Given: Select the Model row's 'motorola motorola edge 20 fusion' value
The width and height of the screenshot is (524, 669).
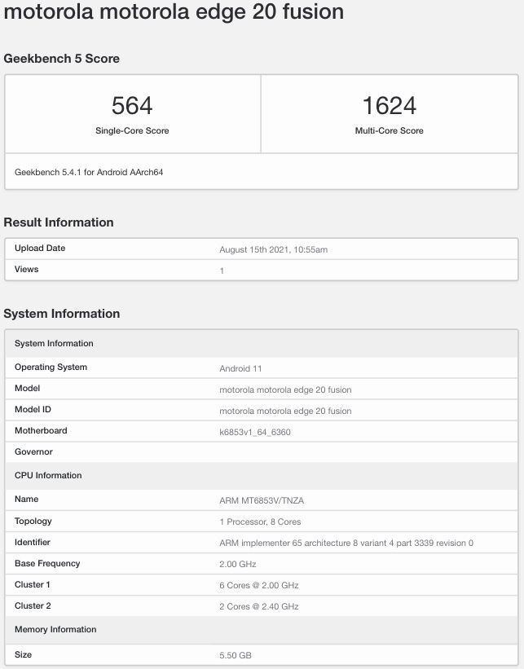Looking at the screenshot, I should [285, 390].
